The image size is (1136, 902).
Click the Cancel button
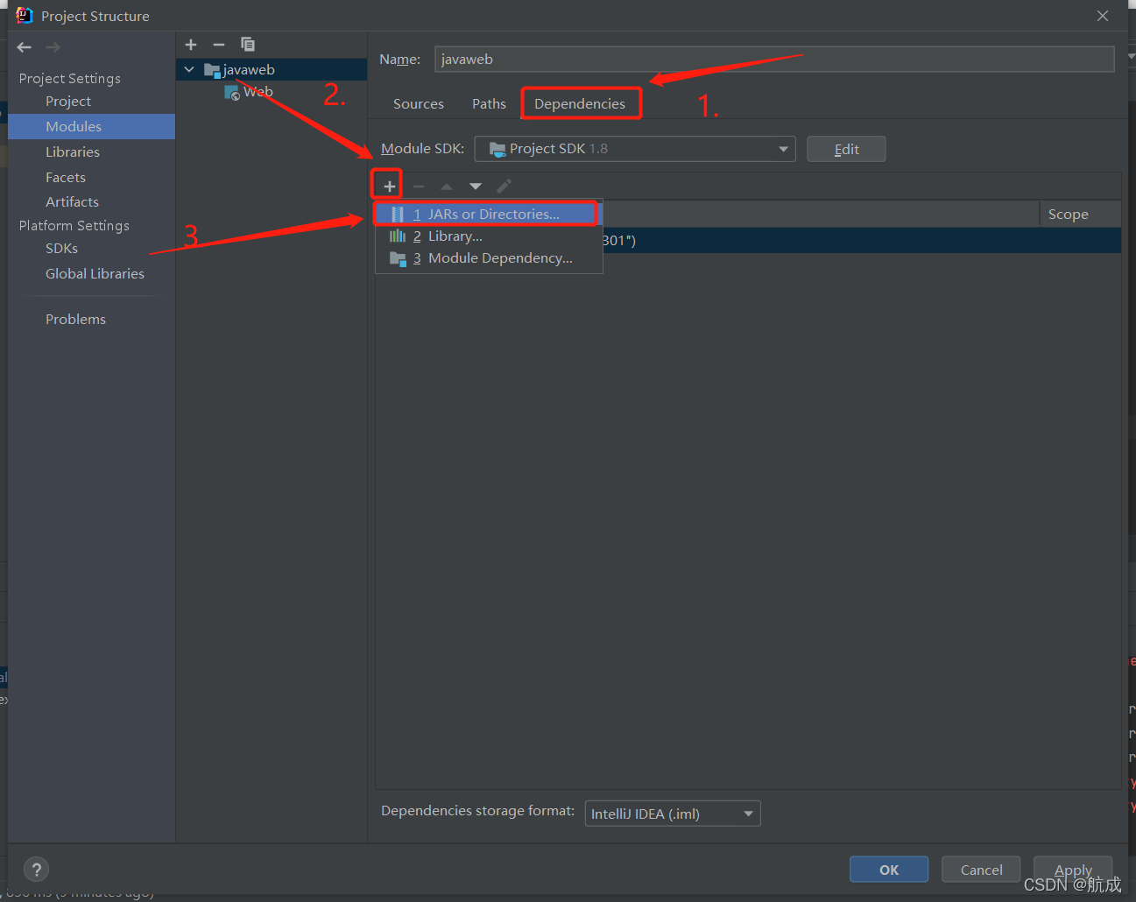[981, 870]
